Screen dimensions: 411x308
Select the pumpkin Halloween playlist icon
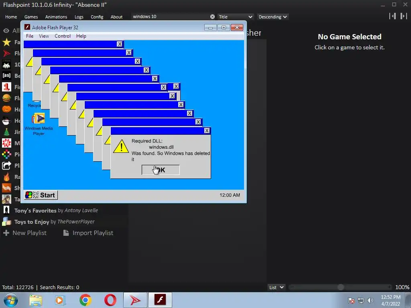(6, 109)
